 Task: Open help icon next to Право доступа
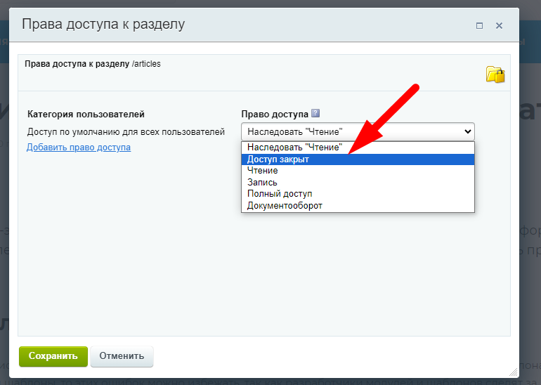pyautogui.click(x=315, y=113)
